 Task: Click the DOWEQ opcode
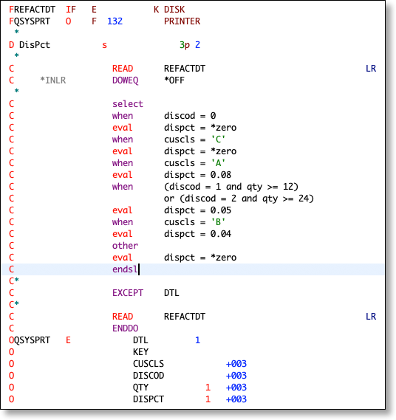click(125, 80)
